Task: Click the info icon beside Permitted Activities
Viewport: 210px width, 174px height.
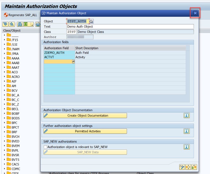Action: point(186,131)
